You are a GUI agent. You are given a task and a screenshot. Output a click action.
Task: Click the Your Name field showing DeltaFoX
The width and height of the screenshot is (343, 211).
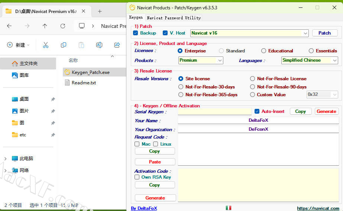click(258, 120)
